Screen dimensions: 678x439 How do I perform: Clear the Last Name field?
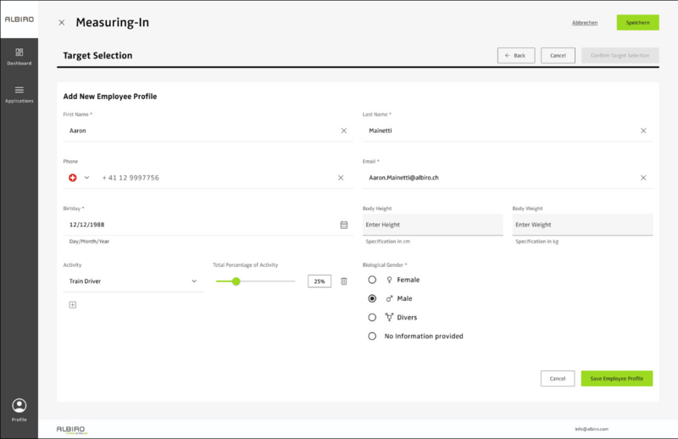(x=642, y=131)
